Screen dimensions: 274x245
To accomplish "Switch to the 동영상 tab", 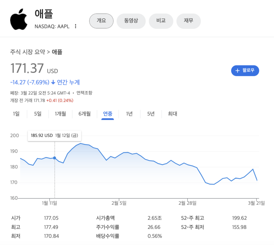I will [x=131, y=21].
